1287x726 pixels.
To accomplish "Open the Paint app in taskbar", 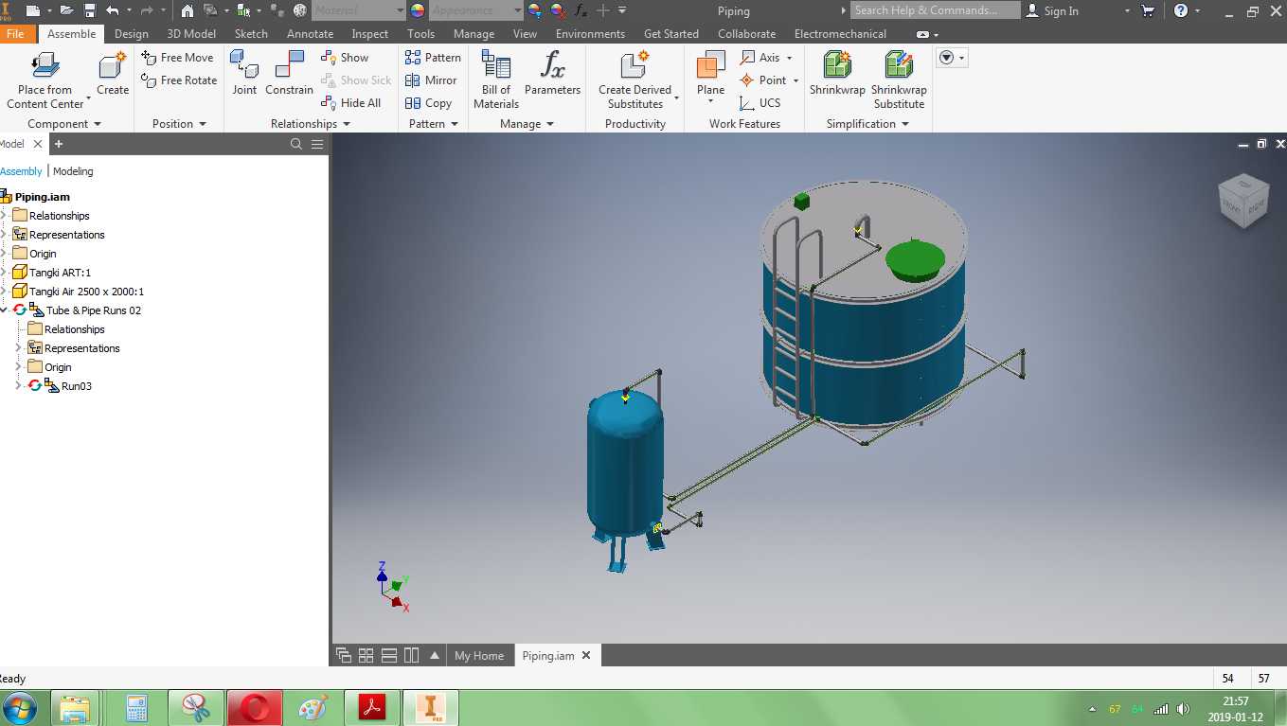I will tap(312, 708).
